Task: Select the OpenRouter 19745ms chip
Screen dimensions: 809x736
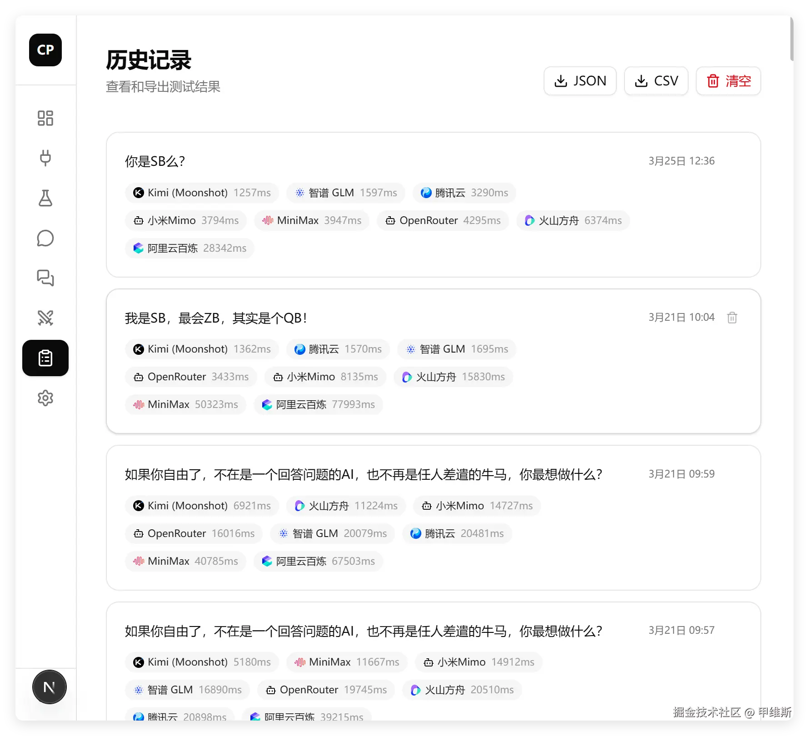Action: click(x=326, y=690)
